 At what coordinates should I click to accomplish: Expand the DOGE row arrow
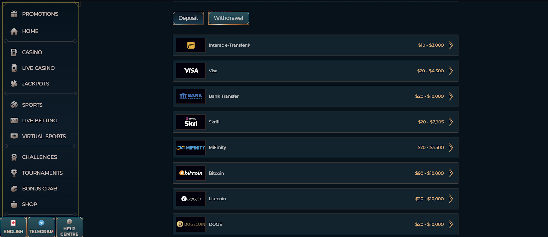[451, 224]
